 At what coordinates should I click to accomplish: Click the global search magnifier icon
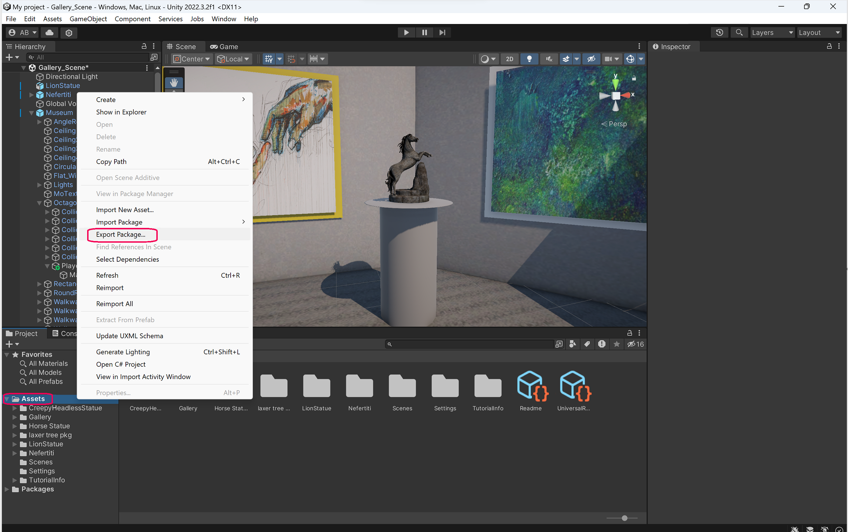point(739,33)
